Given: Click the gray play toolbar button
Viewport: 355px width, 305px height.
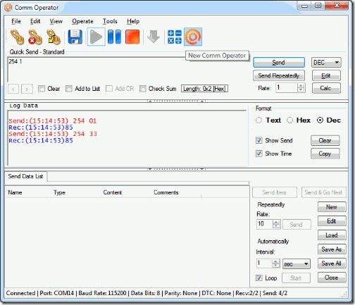Looking at the screenshot, I should [x=96, y=37].
